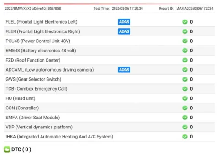The width and height of the screenshot is (219, 164).
Task: Click the fault count 0 for GWS
Action: coord(191,79)
